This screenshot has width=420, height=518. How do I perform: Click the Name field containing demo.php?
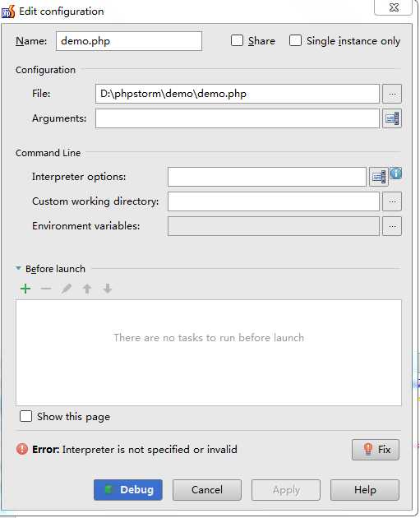129,41
